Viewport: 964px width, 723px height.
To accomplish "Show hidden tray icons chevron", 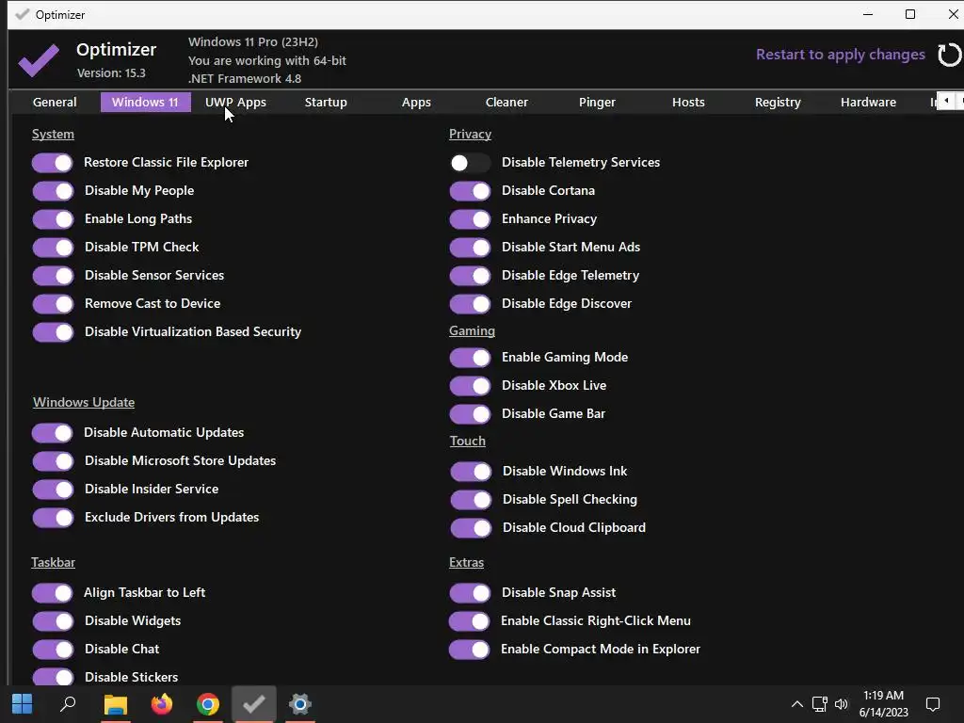I will pos(796,704).
